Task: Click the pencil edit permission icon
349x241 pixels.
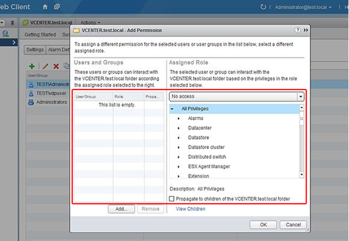Action: point(45,66)
